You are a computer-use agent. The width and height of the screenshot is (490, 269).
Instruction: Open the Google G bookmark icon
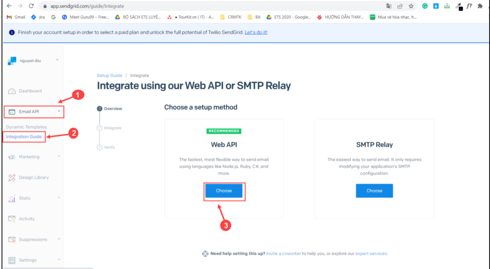click(x=53, y=17)
